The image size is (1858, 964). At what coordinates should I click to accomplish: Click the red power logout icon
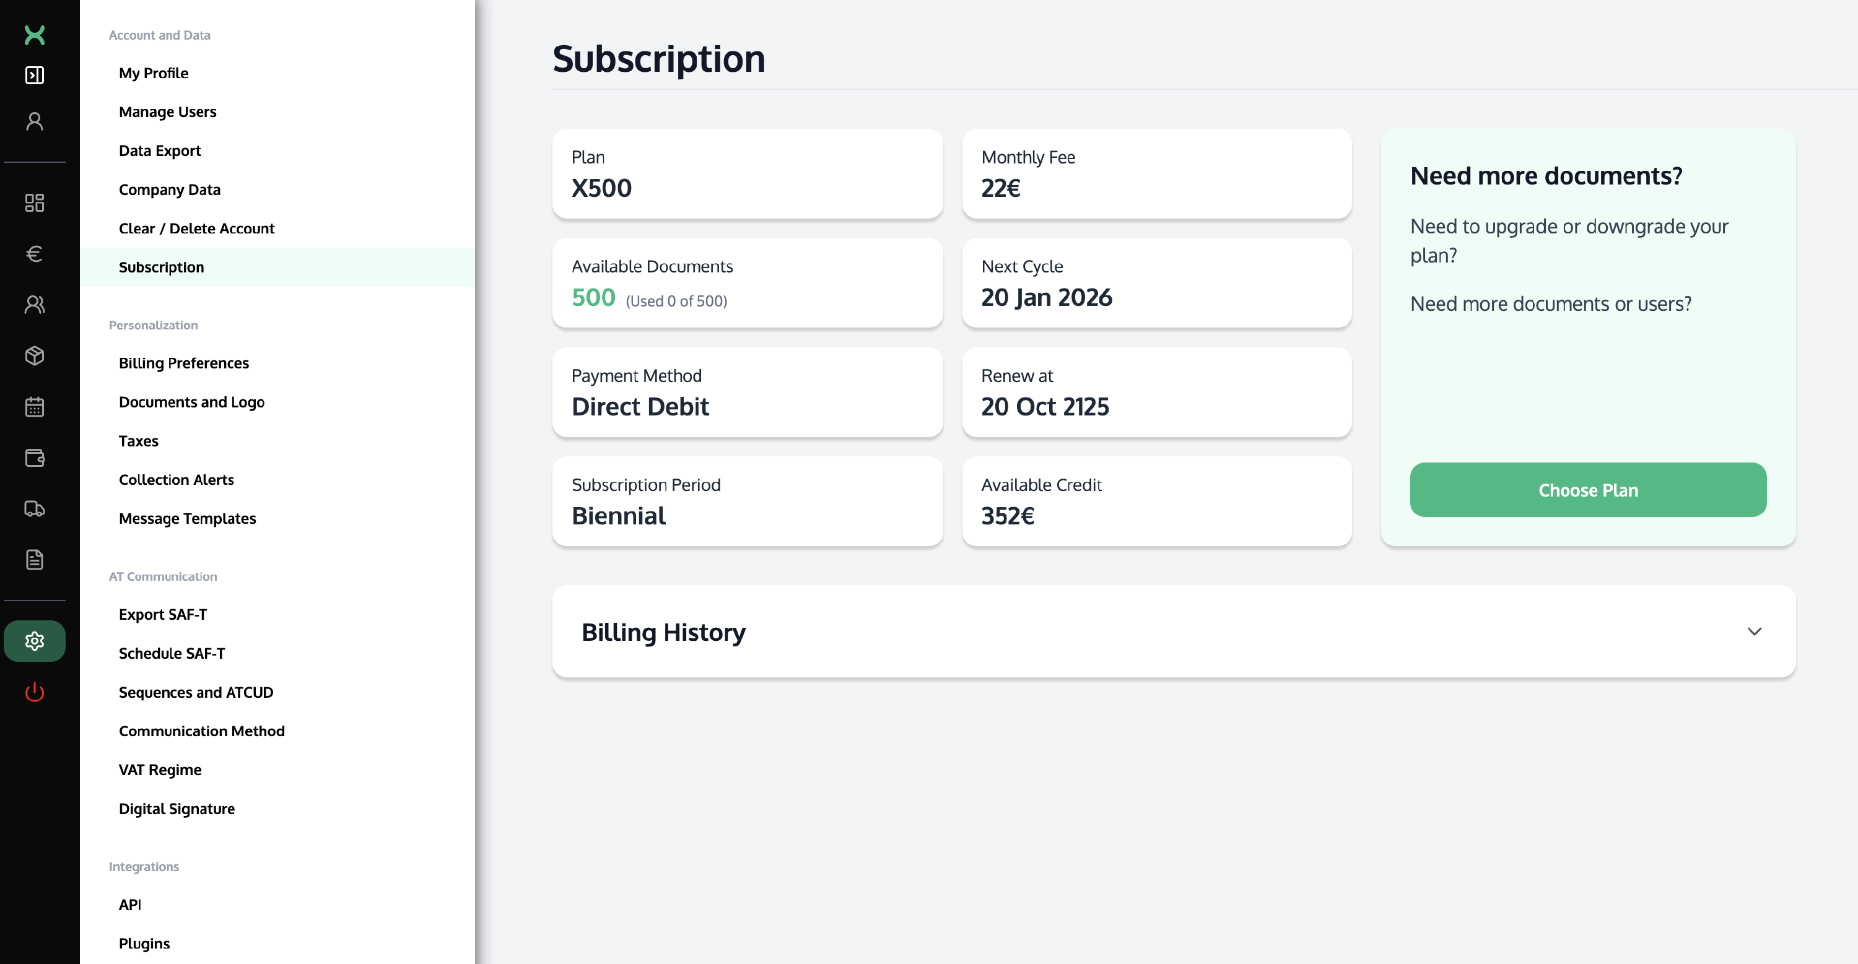click(x=35, y=692)
